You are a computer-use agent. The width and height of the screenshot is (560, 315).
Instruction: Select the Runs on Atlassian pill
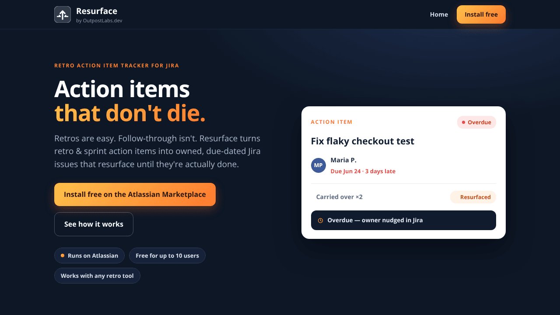click(89, 255)
